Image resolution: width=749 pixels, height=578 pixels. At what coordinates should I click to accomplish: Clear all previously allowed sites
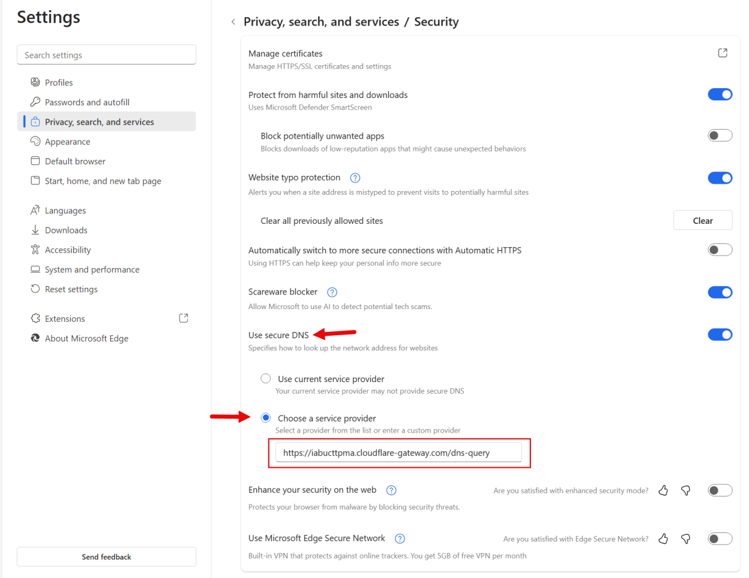703,221
